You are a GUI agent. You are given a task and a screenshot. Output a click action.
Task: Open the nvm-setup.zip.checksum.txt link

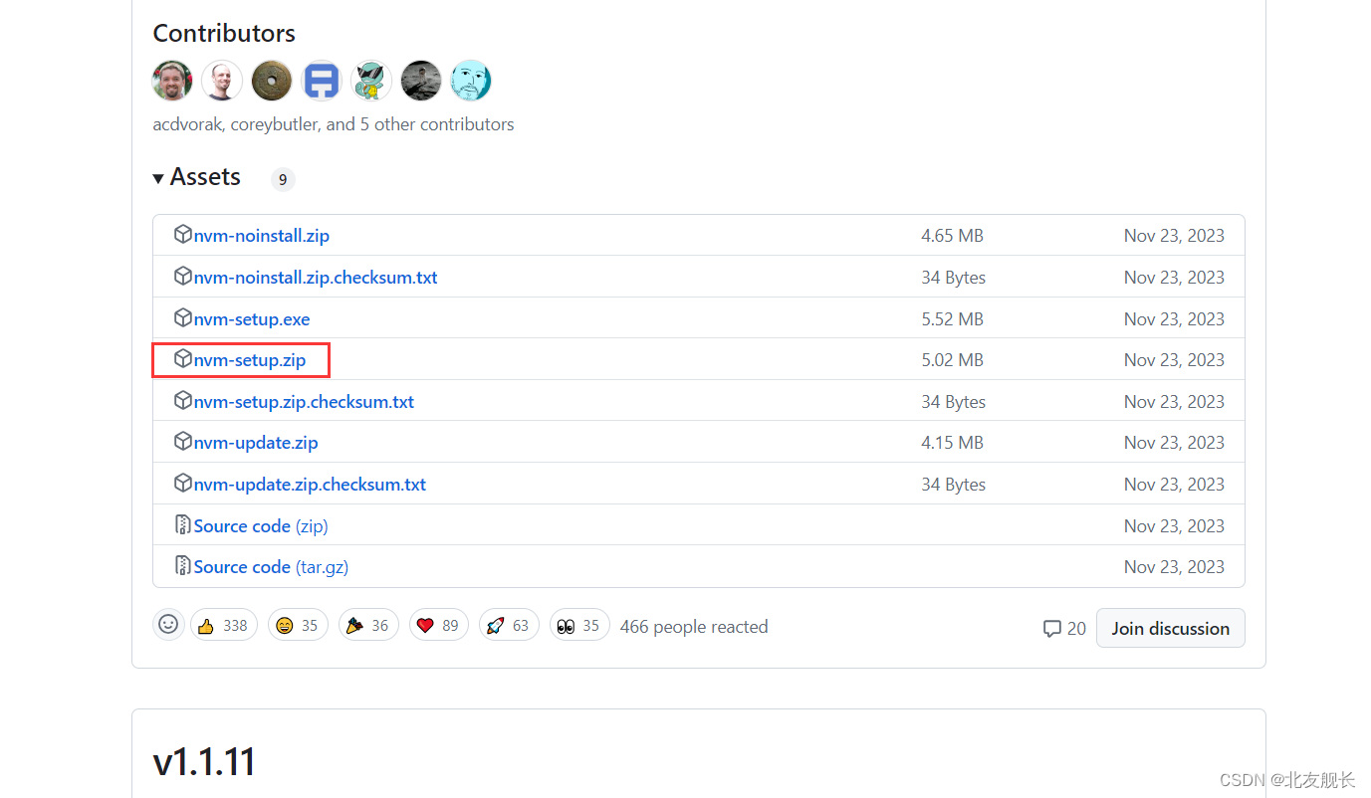click(x=304, y=402)
